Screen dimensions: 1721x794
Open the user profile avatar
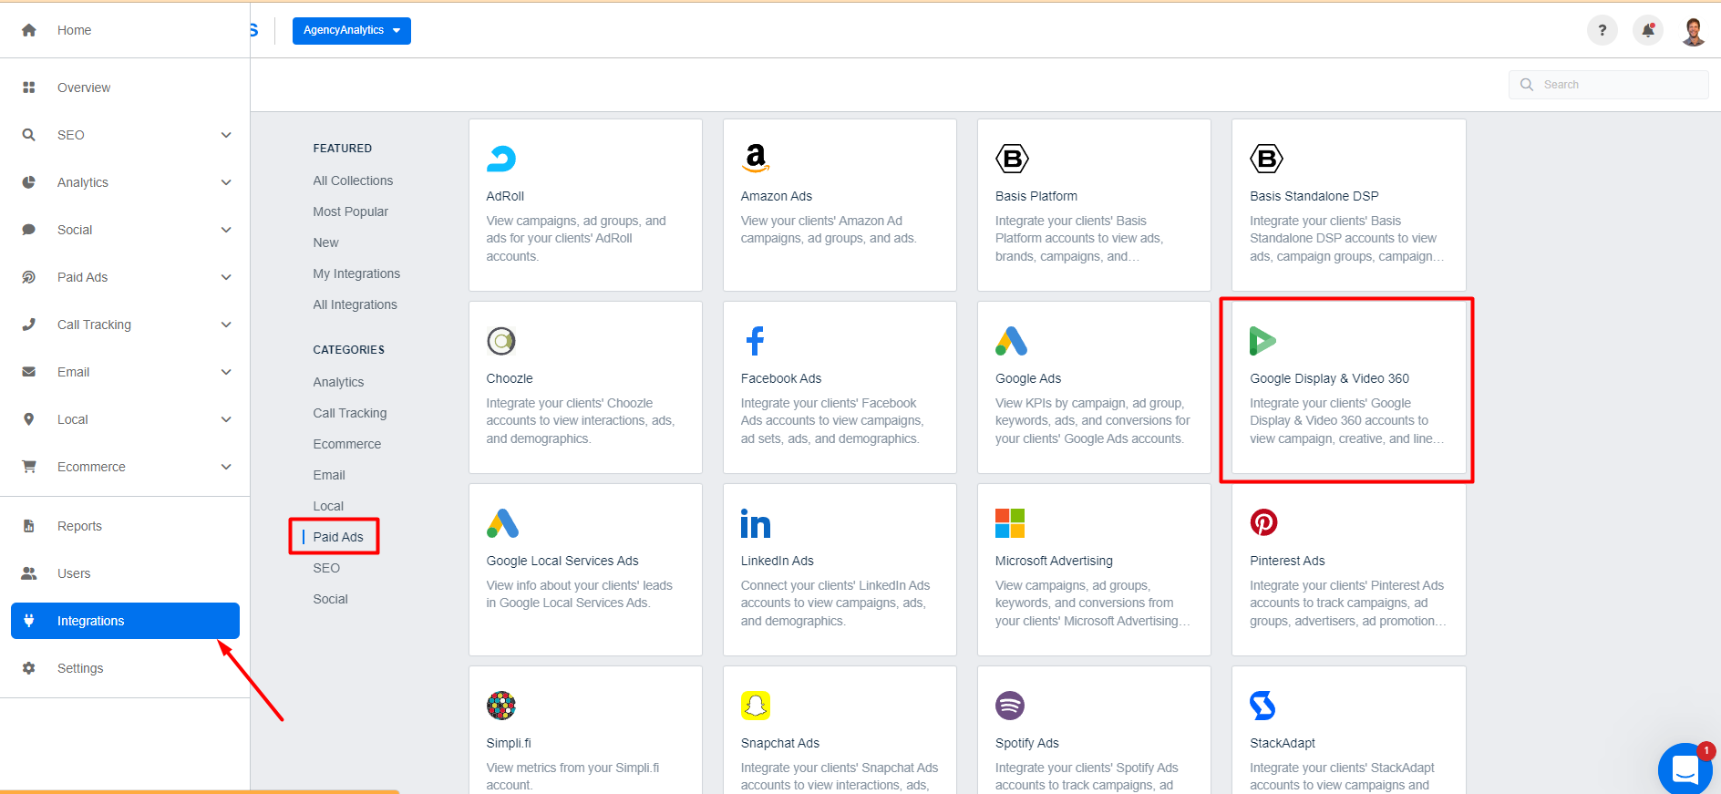pyautogui.click(x=1694, y=31)
